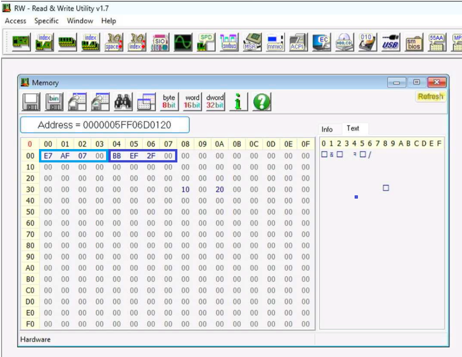Open the 55AA icon
The image size is (462, 357).
pyautogui.click(x=437, y=42)
